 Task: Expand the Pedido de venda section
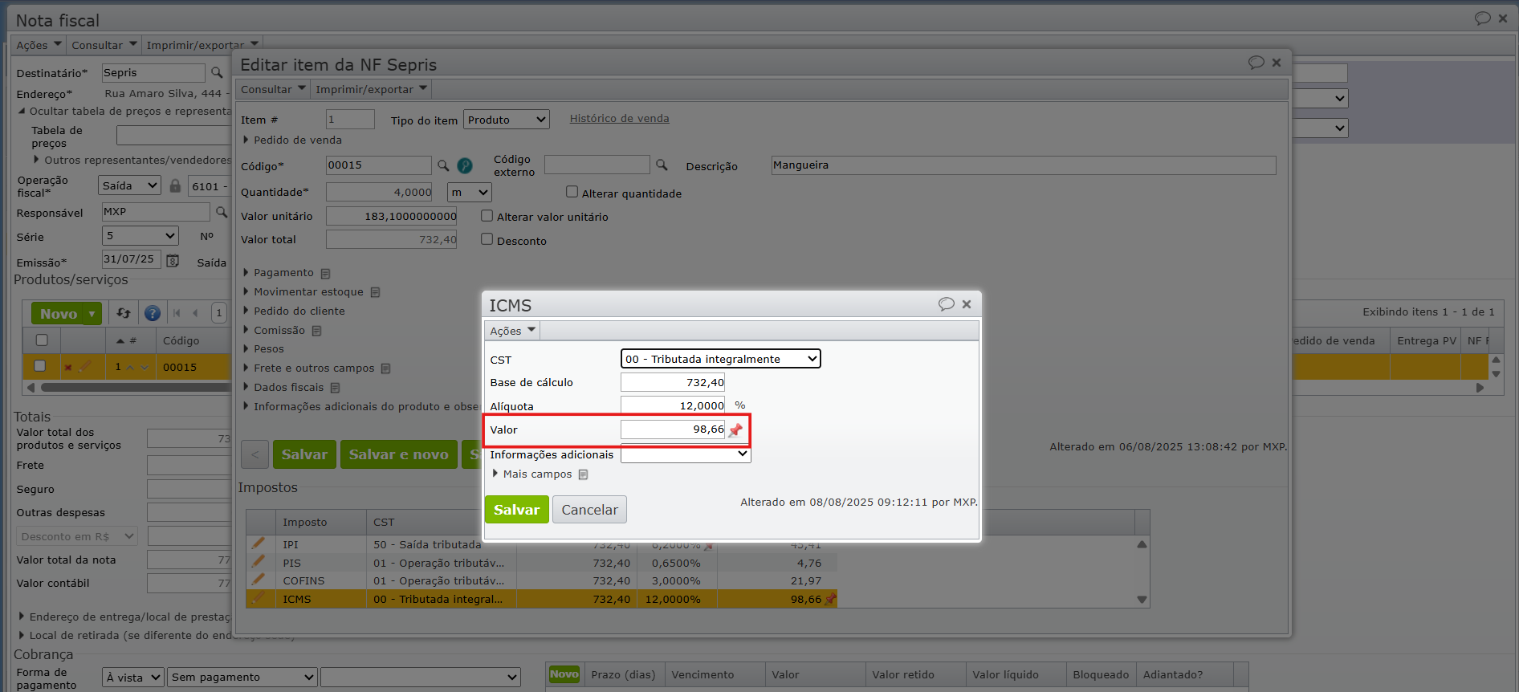246,140
